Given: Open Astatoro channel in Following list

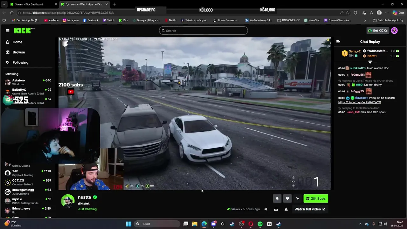Looking at the screenshot, I should pos(28,82).
